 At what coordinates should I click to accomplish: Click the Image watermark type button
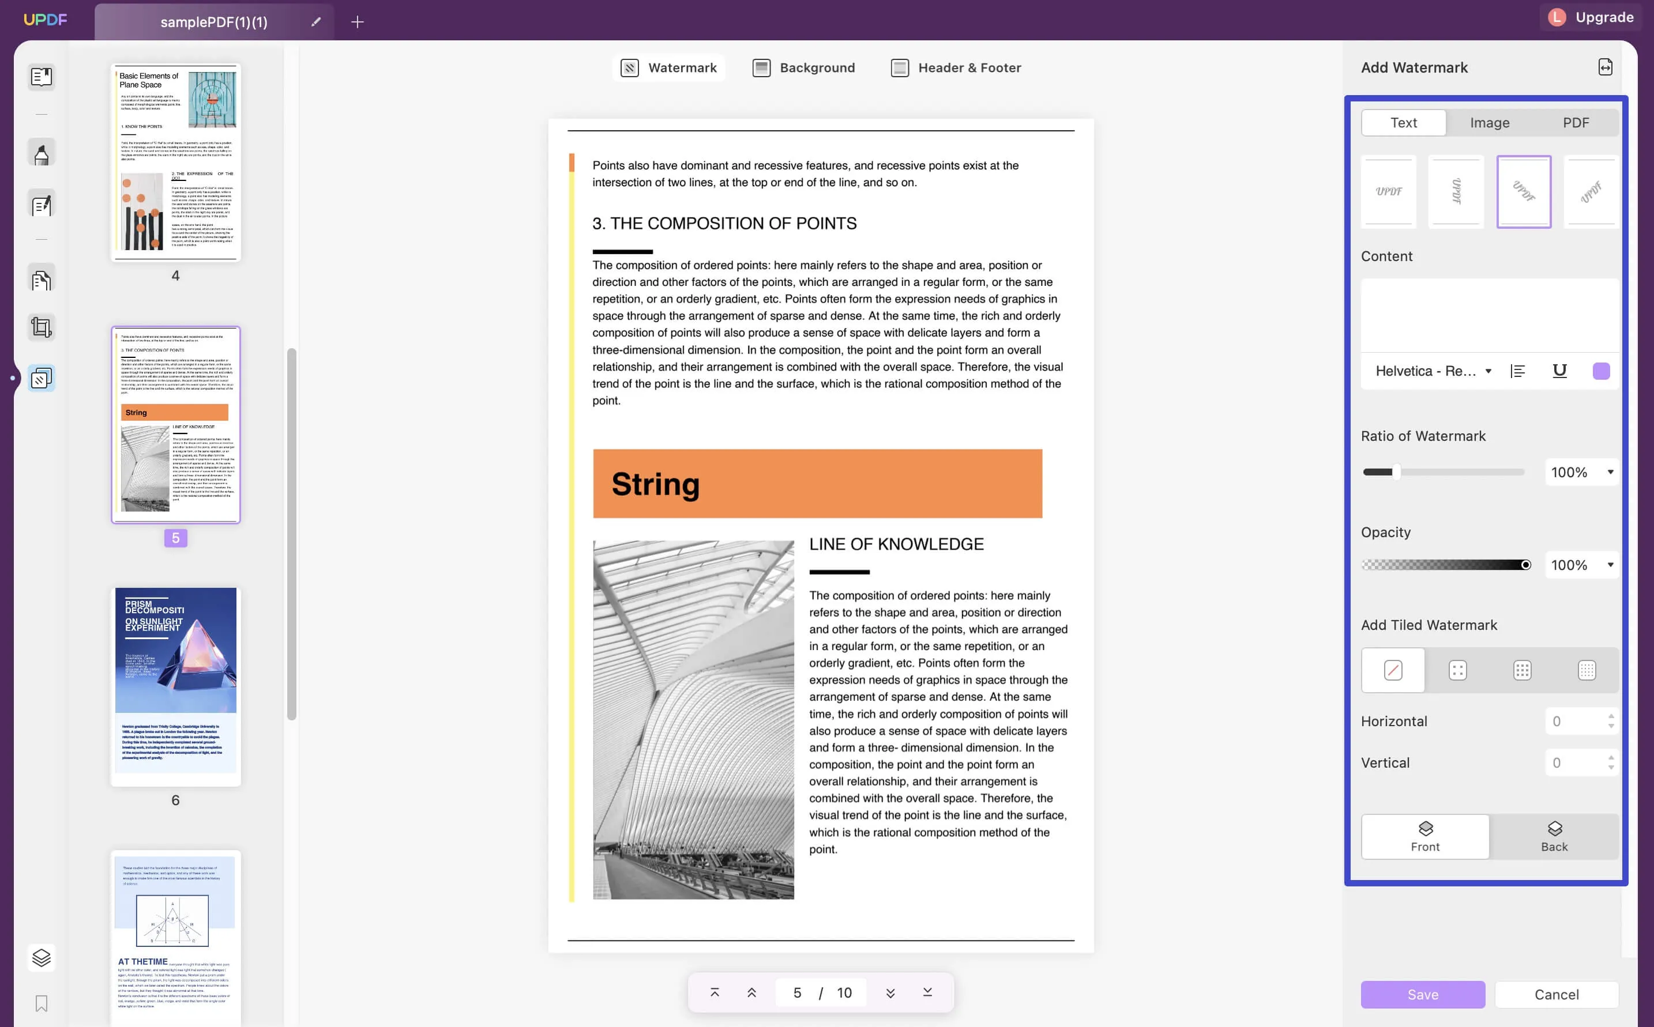[x=1490, y=122]
